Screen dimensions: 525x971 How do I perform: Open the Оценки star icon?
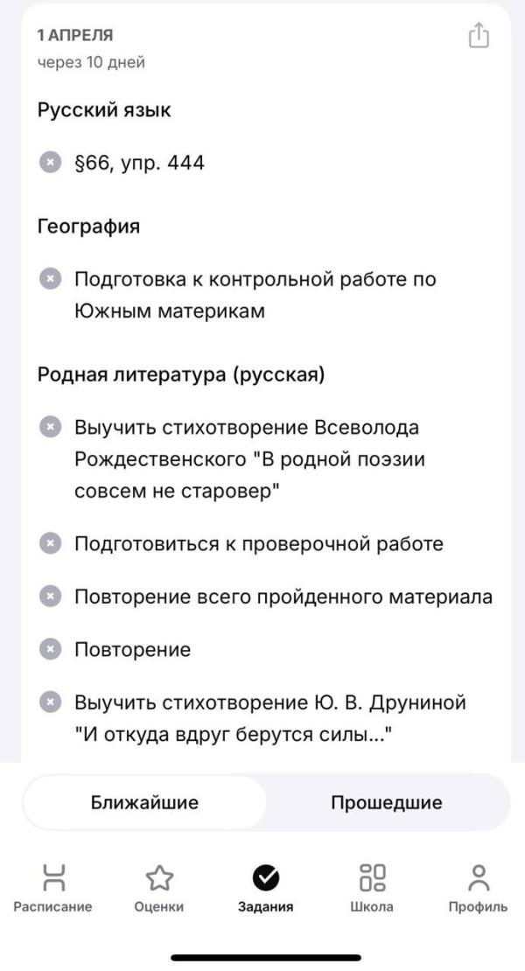pos(159,877)
